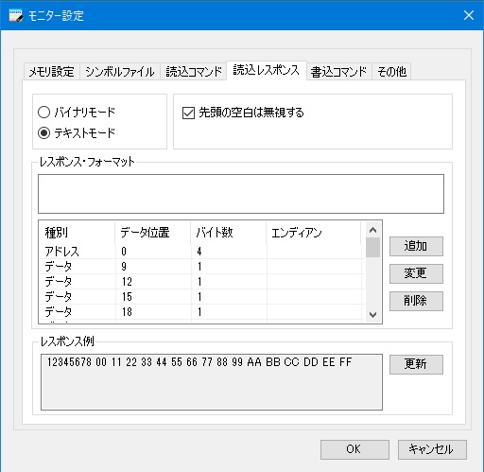Select the アドレス row in the list
This screenshot has width=484, height=472.
coord(201,252)
